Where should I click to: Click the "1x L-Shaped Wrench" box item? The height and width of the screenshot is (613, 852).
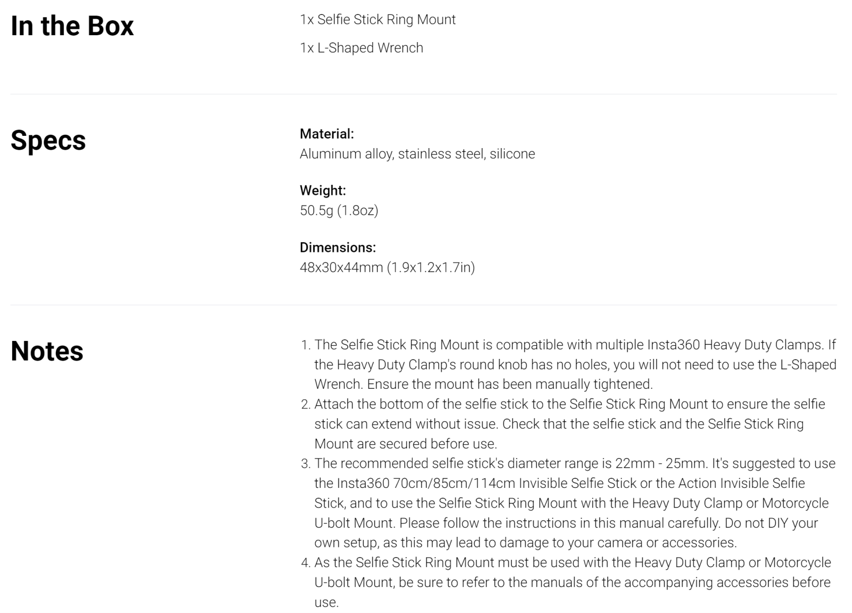click(x=361, y=48)
